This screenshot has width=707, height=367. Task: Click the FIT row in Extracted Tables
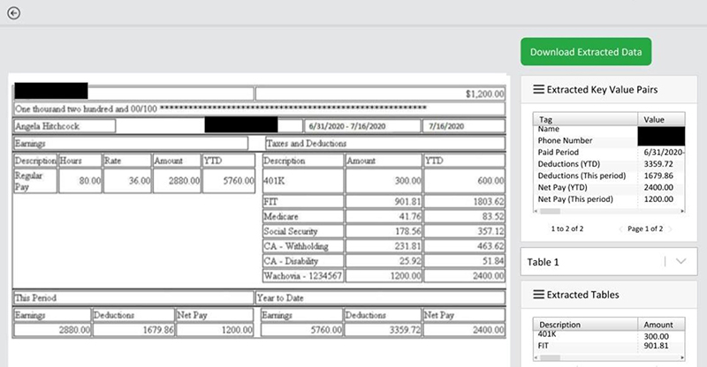pyautogui.click(x=609, y=346)
